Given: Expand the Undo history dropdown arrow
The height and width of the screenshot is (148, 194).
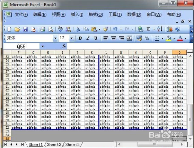Looking at the screenshot, I should coord(121,29).
